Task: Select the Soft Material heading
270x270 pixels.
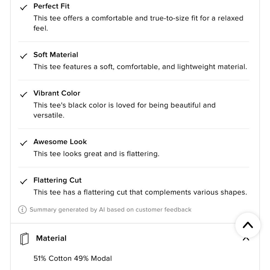Action: point(56,55)
